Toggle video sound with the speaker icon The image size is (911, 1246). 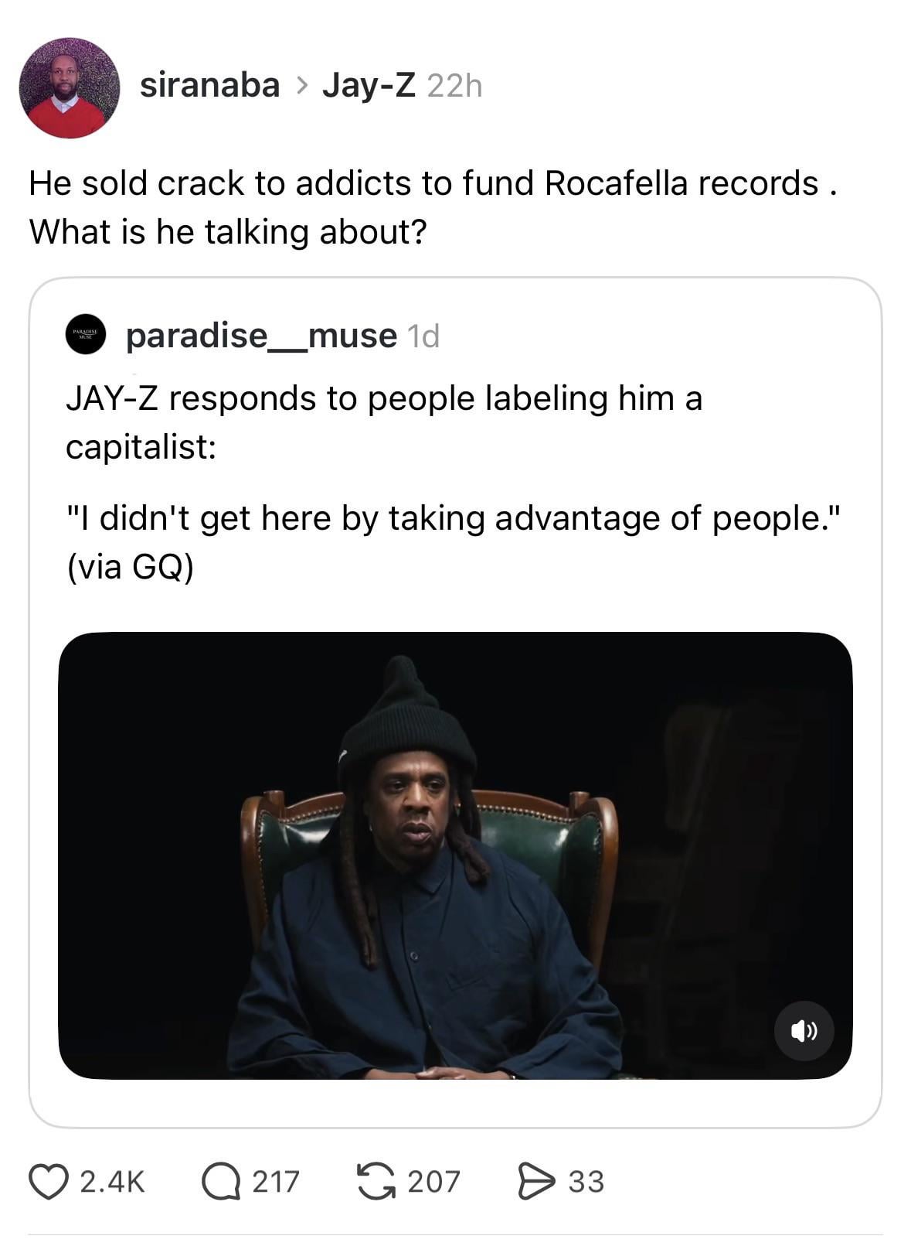click(804, 1030)
